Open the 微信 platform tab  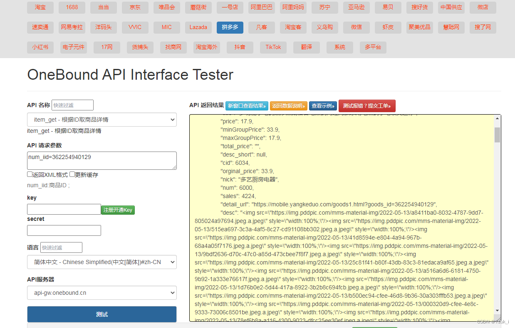[357, 27]
